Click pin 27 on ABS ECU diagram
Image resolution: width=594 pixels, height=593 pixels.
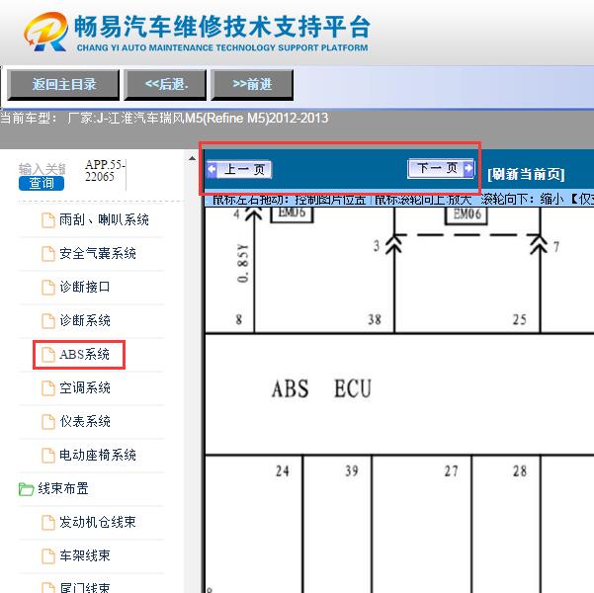click(x=451, y=471)
